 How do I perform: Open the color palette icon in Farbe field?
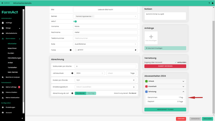(x=136, y=50)
